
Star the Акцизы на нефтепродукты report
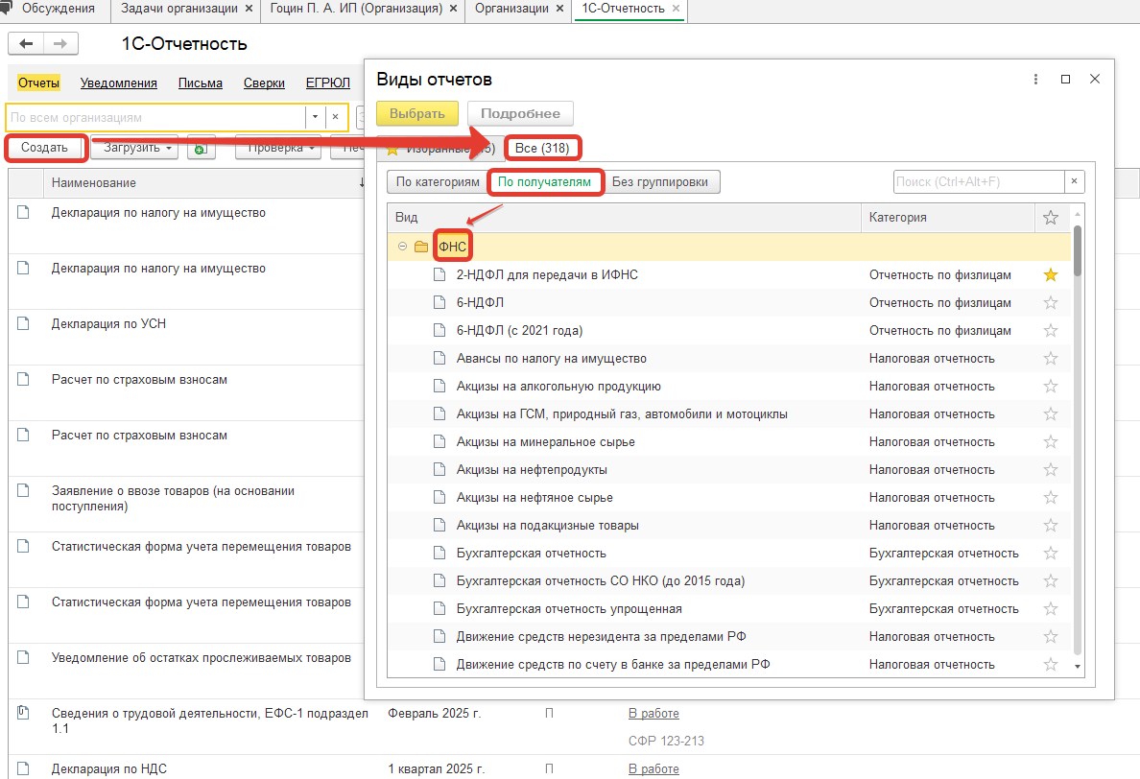coord(1050,470)
